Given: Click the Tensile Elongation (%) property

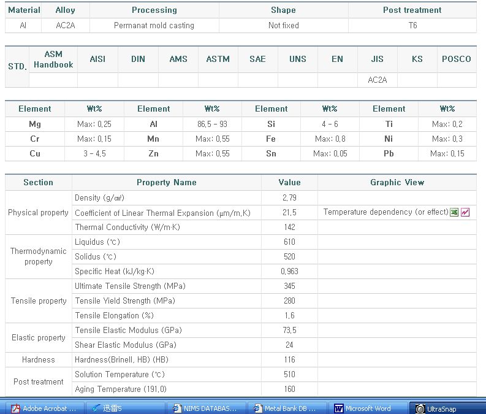Looking at the screenshot, I should [x=114, y=315].
